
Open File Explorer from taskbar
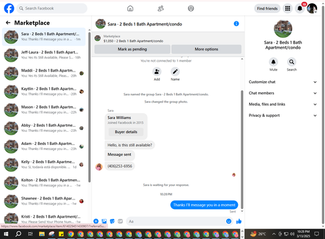point(42,234)
